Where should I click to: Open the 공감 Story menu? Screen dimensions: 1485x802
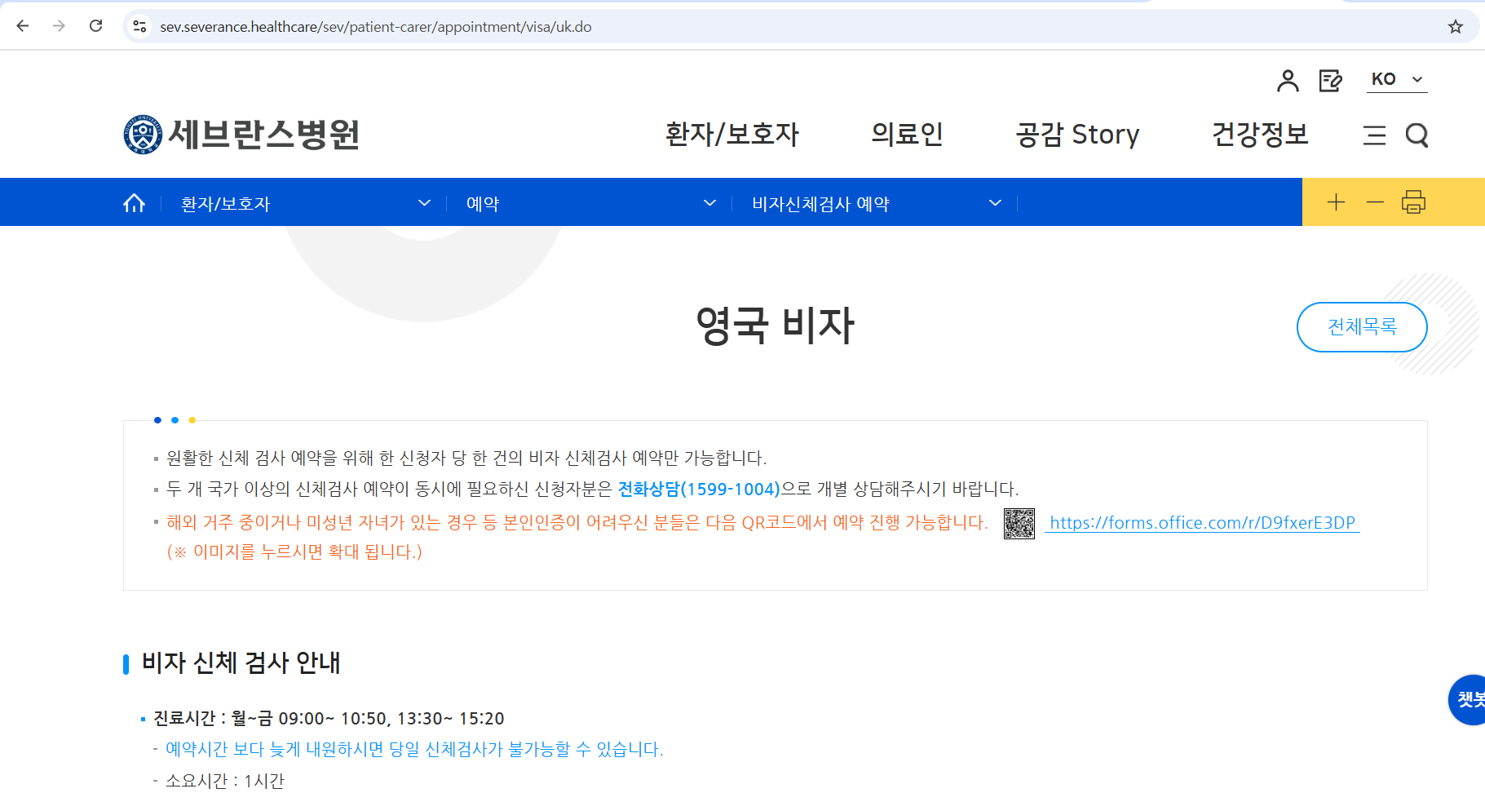1078,135
